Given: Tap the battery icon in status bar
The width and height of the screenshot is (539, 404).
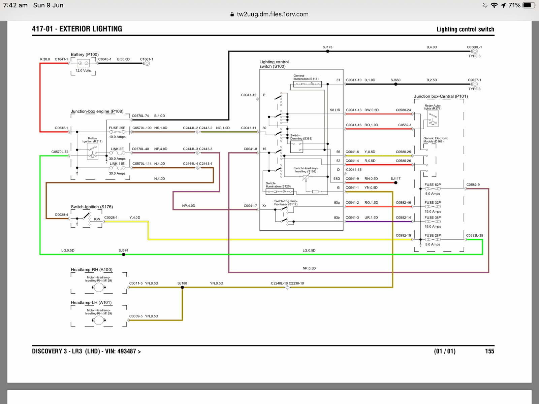Looking at the screenshot, I should pos(529,5).
